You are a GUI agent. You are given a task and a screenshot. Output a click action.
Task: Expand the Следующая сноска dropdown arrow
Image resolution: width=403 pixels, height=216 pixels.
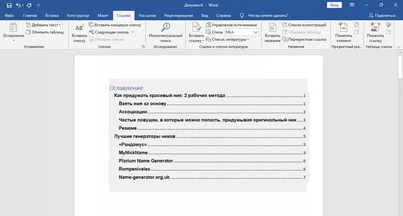[x=132, y=32]
